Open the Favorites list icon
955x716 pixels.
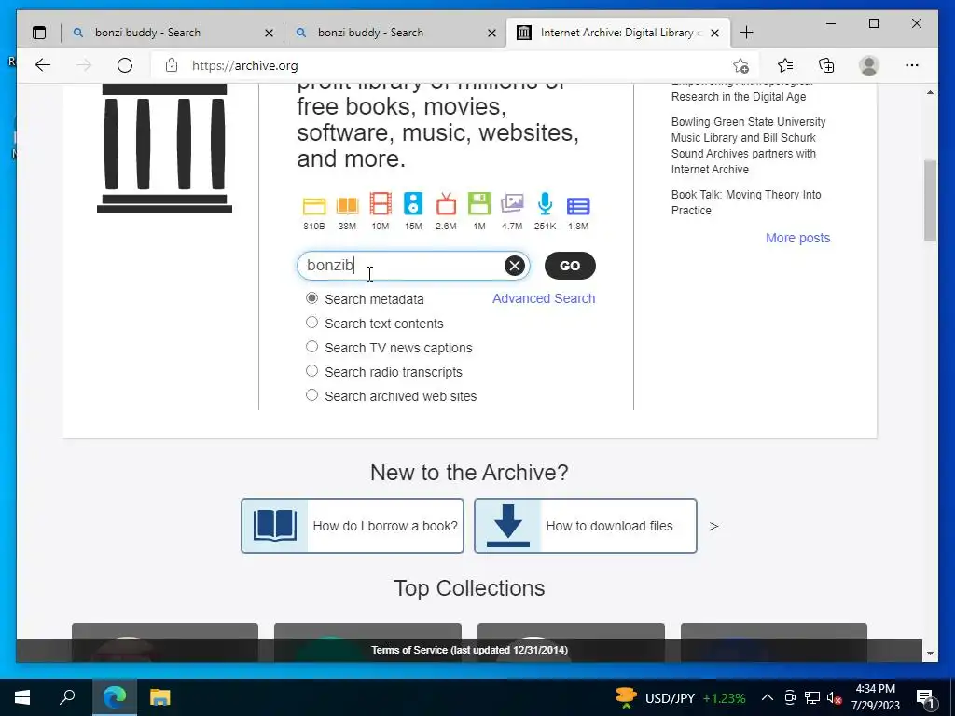pos(785,65)
